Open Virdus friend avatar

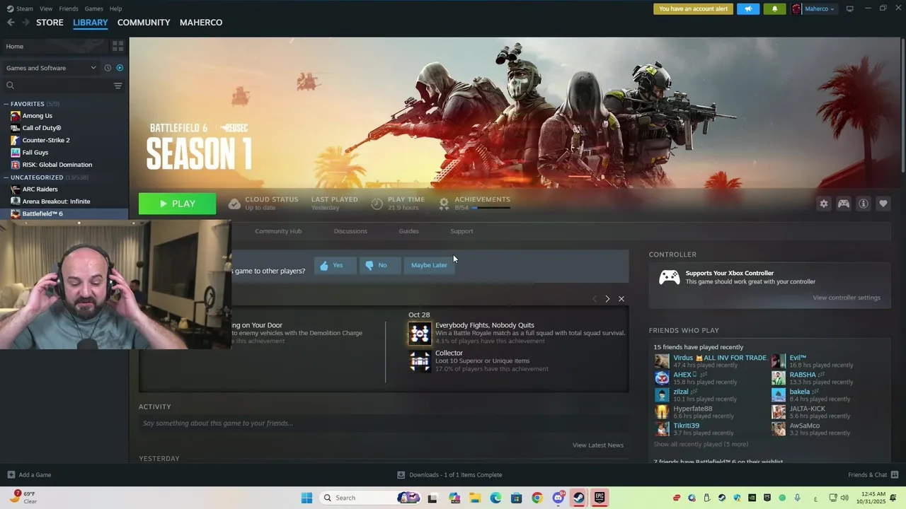click(x=662, y=361)
